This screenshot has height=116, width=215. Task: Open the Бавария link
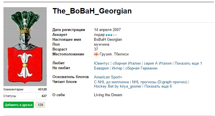[101, 68]
